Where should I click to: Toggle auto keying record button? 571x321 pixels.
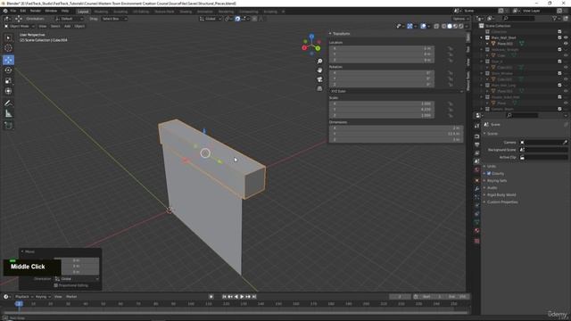211,297
